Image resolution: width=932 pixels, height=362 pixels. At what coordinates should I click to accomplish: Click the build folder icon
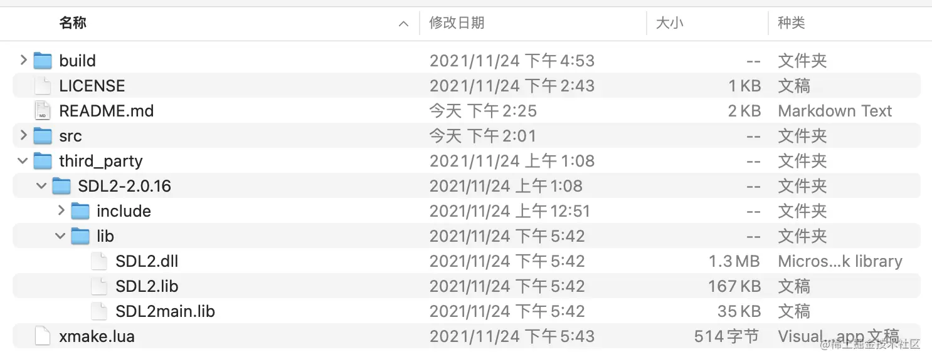pyautogui.click(x=43, y=60)
